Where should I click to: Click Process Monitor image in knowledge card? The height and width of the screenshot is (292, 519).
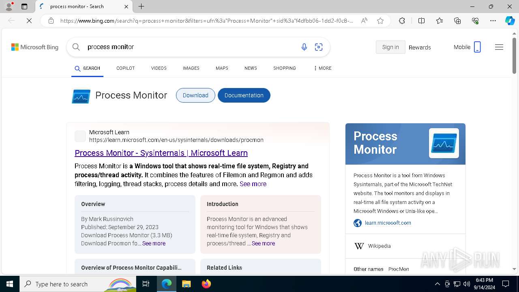click(444, 143)
